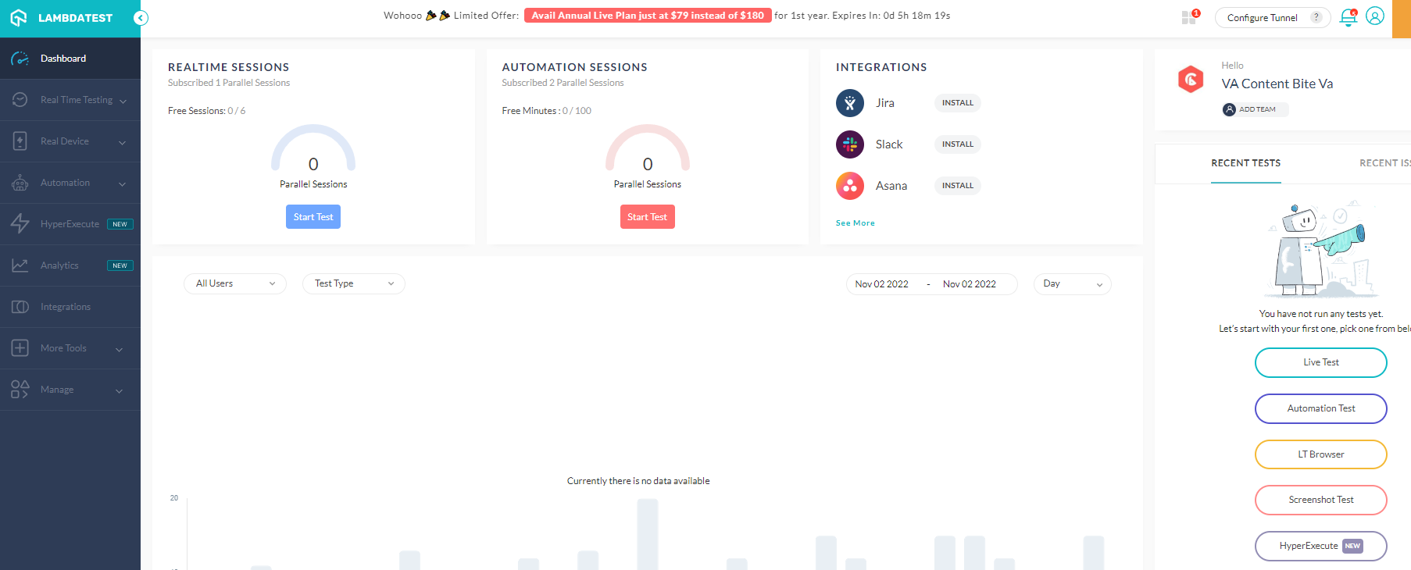Open the Day interval dropdown
This screenshot has width=1411, height=570.
(x=1073, y=284)
